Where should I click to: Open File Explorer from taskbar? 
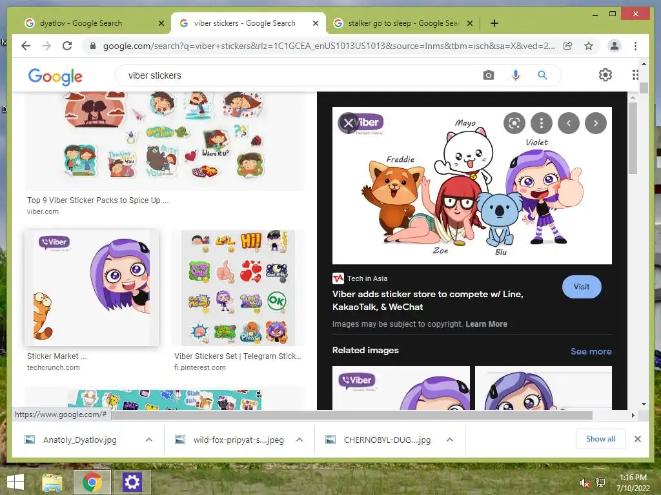pyautogui.click(x=52, y=482)
